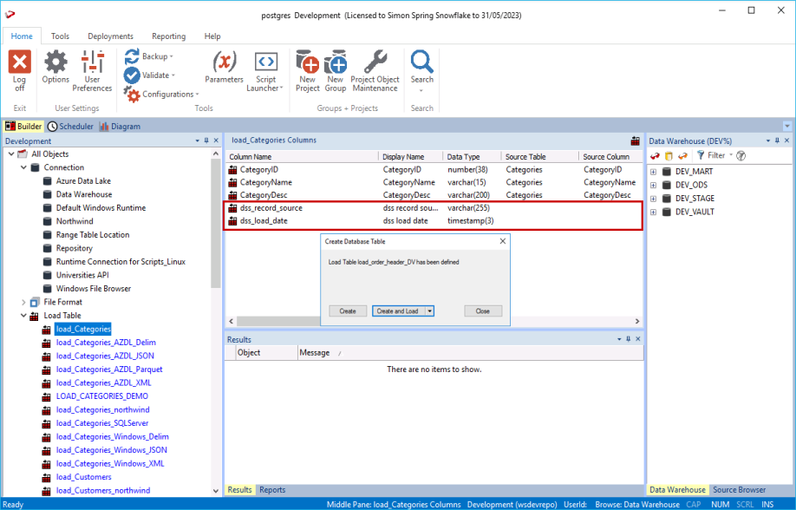The width and height of the screenshot is (796, 510).
Task: Click the Azure Data Lake connection icon
Action: point(47,180)
